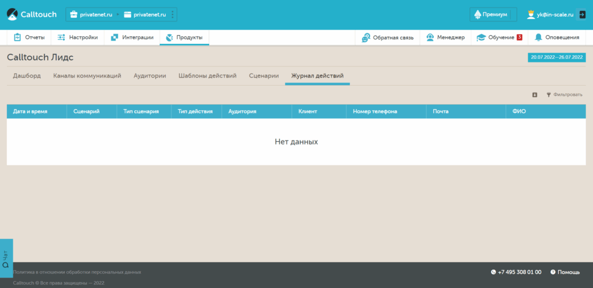This screenshot has height=288, width=593.
Task: Click the Сценарий column header
Action: 92,112
